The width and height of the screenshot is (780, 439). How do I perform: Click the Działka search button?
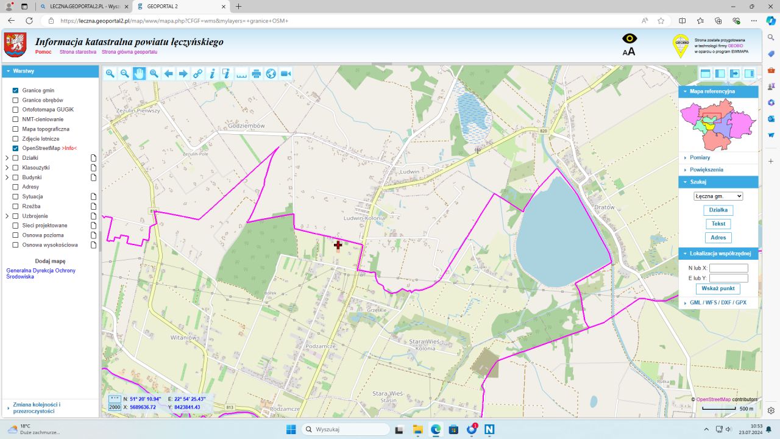coord(718,210)
